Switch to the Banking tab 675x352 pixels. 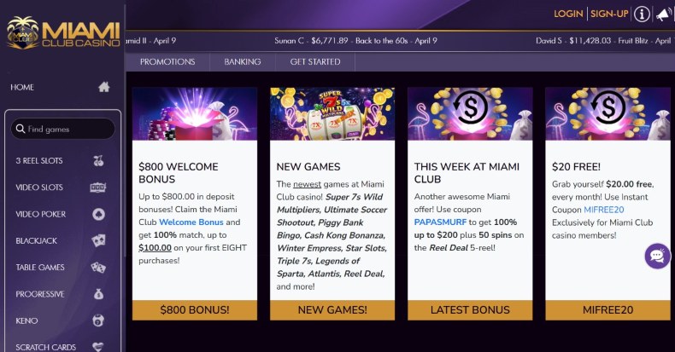(x=243, y=62)
